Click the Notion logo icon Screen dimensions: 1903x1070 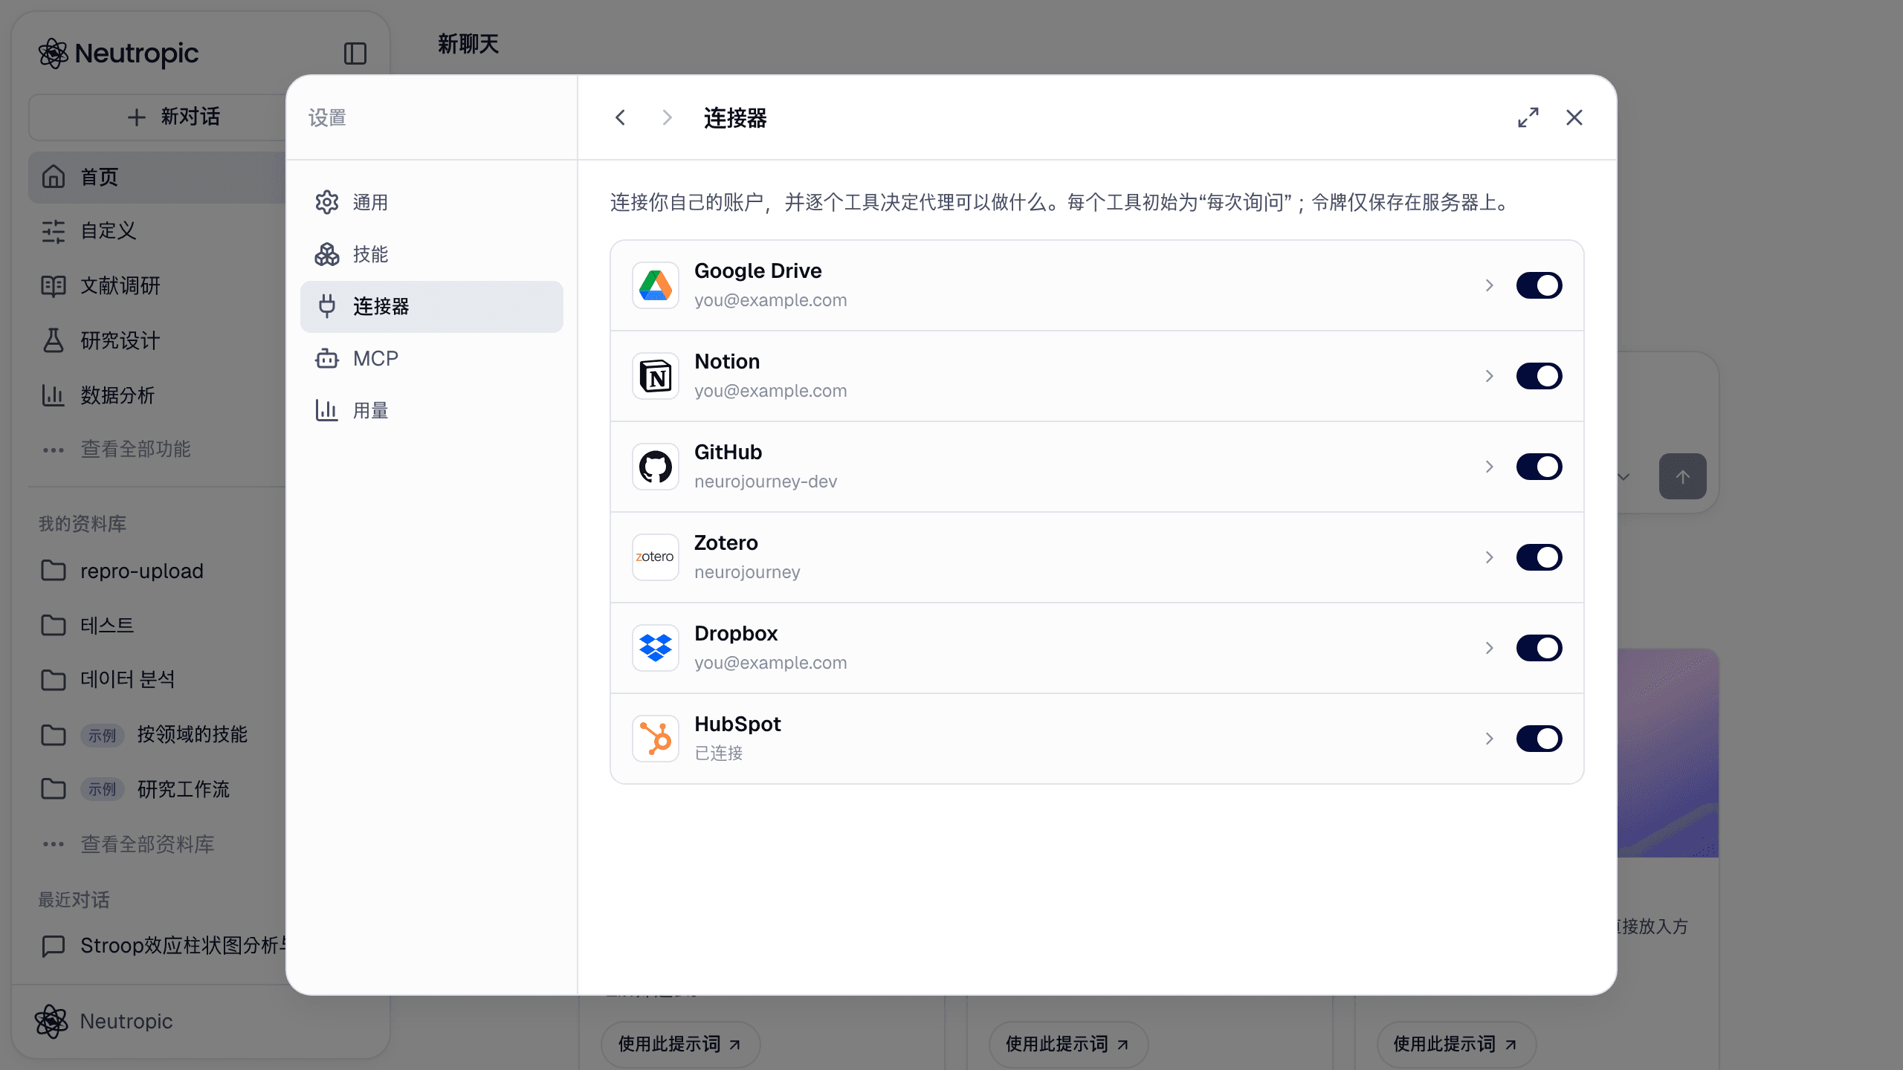click(x=655, y=376)
